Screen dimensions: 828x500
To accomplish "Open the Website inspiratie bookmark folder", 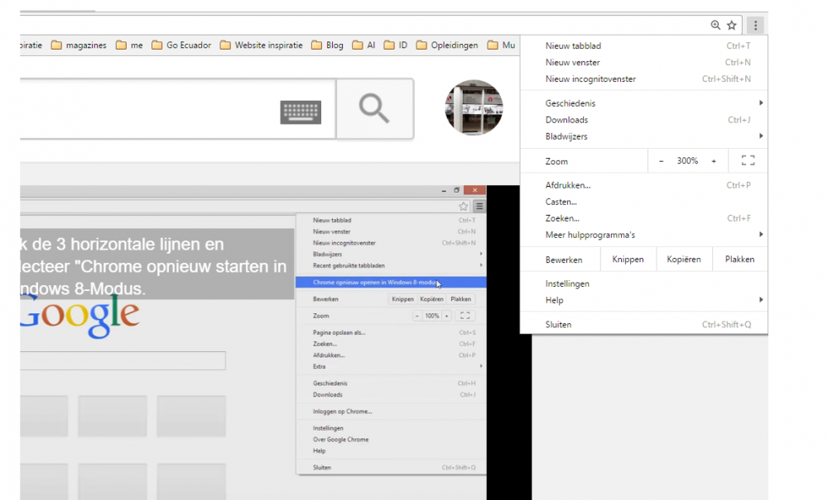I will click(x=262, y=45).
